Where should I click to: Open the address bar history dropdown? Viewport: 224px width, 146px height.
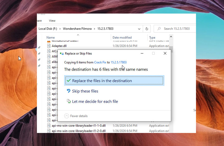[139, 29]
